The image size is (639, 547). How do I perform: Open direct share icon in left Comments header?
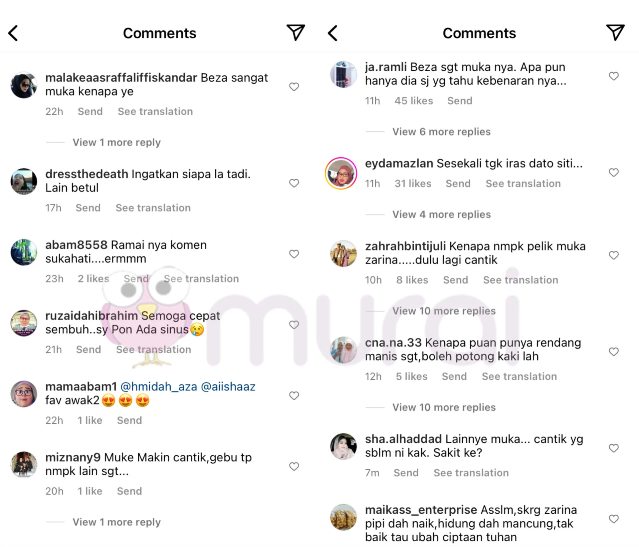click(x=296, y=32)
